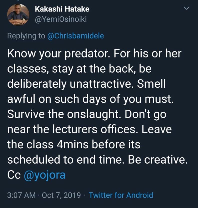The image size is (198, 208).
Task: Open the tweet options chevron menu
Action: pos(186,8)
